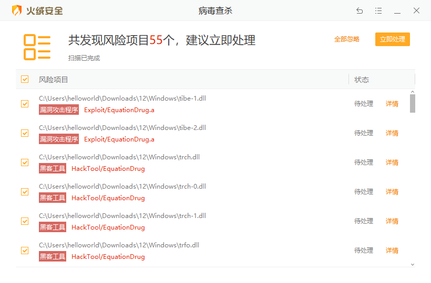Click 黑客工具 tag on trch-0.dll row
Image resolution: width=431 pixels, height=283 pixels.
click(53, 198)
